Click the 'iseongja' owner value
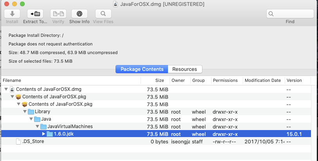Viewport: 318px width, 161px height. tap(181, 141)
